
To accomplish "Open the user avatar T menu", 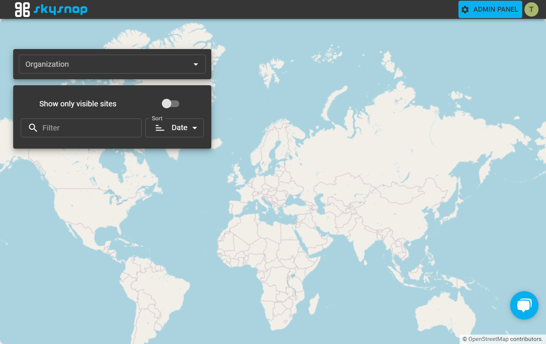I will [531, 9].
